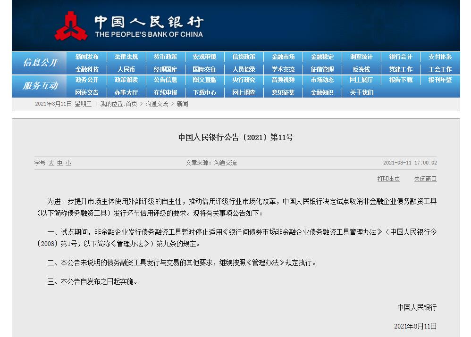471x337 pixels.
Task: Open 调查统计 menu item
Action: [362, 57]
